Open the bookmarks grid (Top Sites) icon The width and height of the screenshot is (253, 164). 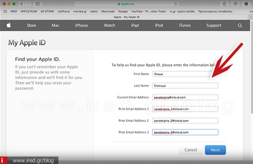tap(5, 11)
